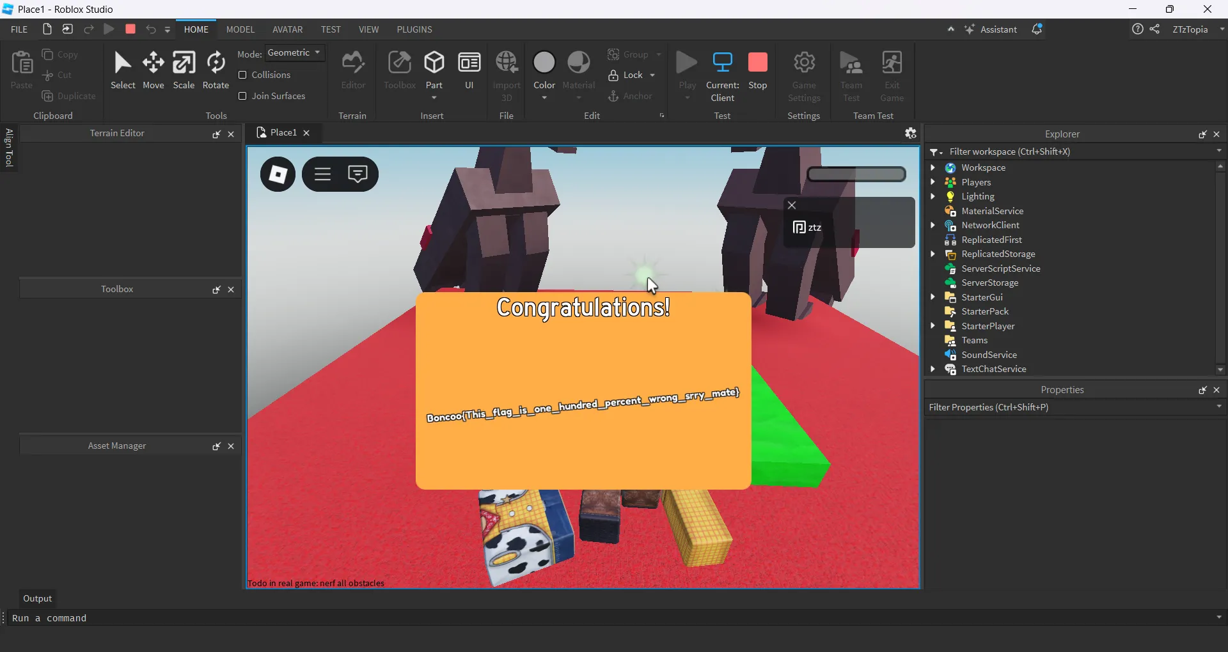Open the Align Tool side tab
The height and width of the screenshot is (652, 1228).
(x=9, y=148)
